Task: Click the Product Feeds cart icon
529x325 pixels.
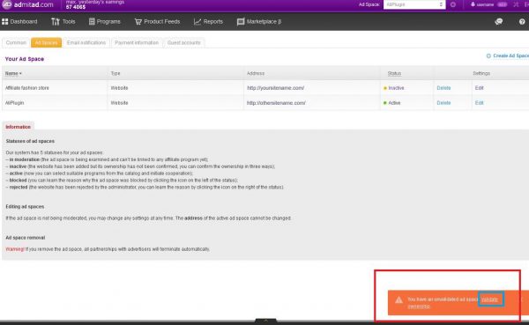Action: coord(138,21)
